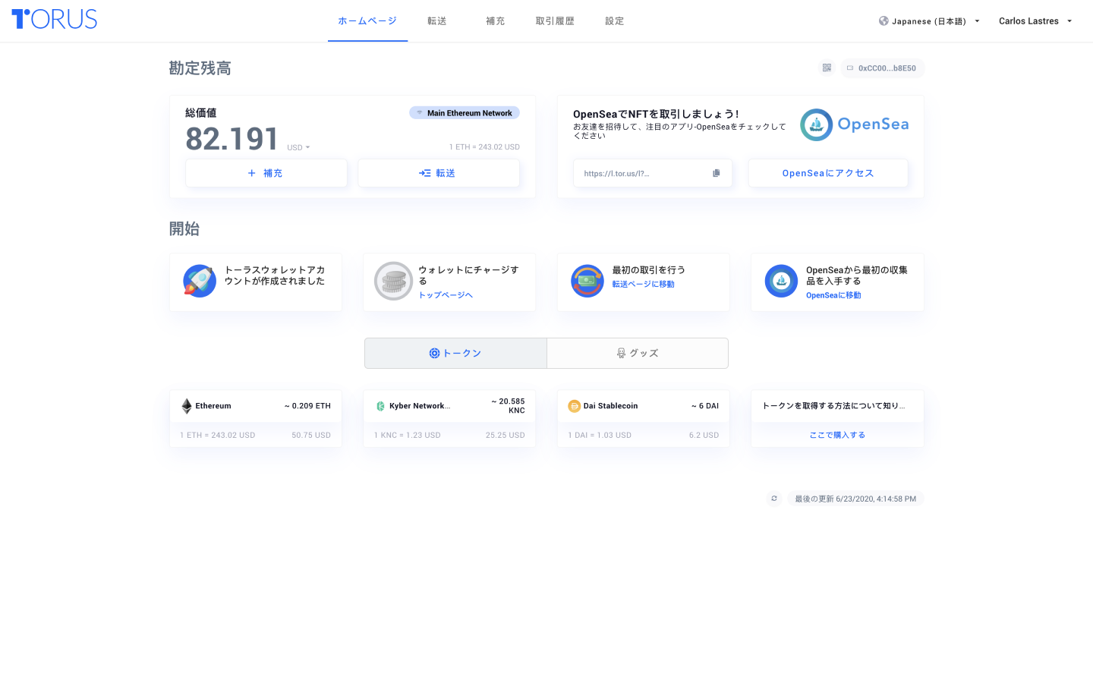Viewport: 1093px width, 683px height.
Task: Click the Kyber Network token icon
Action: (x=380, y=406)
